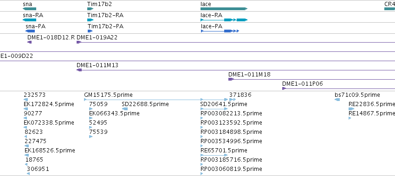Select the DME1-011P06 clone start marker
The image size is (395, 176).
click(284, 88)
